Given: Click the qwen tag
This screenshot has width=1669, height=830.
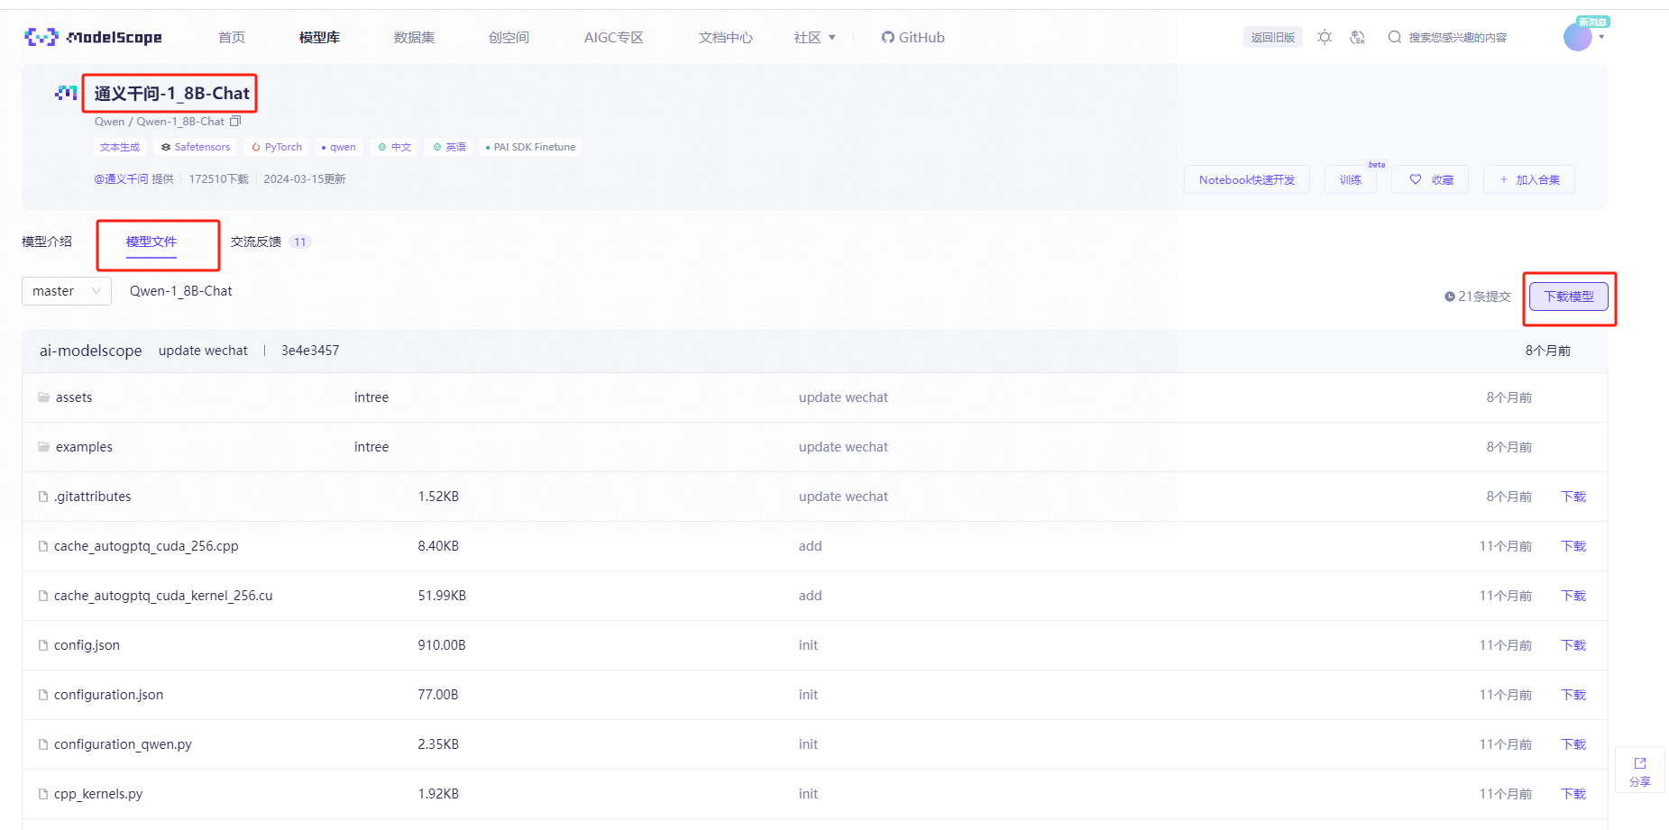Looking at the screenshot, I should pyautogui.click(x=338, y=147).
